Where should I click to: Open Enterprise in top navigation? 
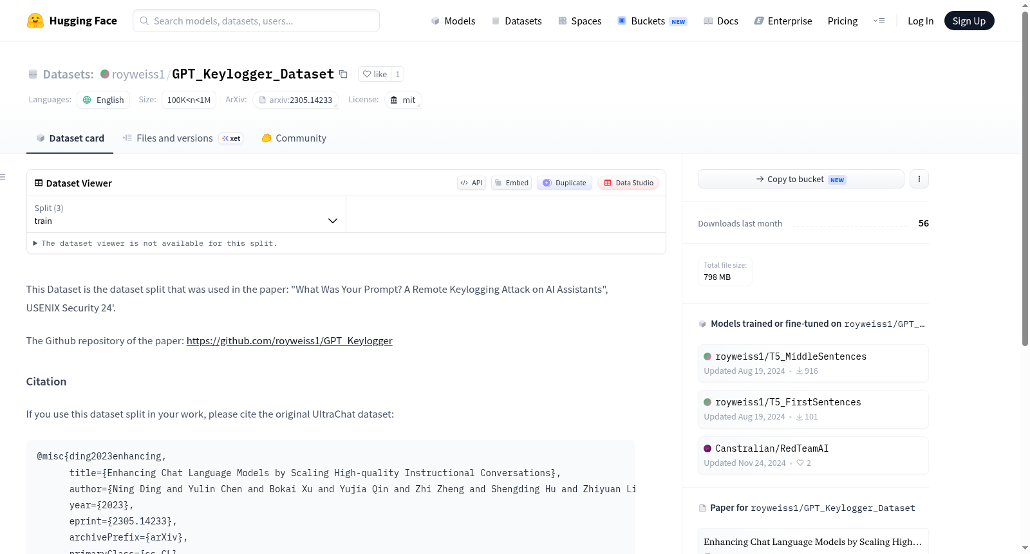click(783, 21)
